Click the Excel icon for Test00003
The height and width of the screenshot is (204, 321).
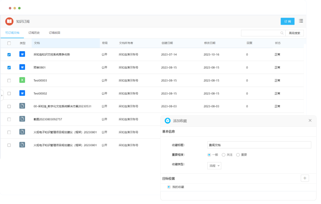[x=22, y=80]
